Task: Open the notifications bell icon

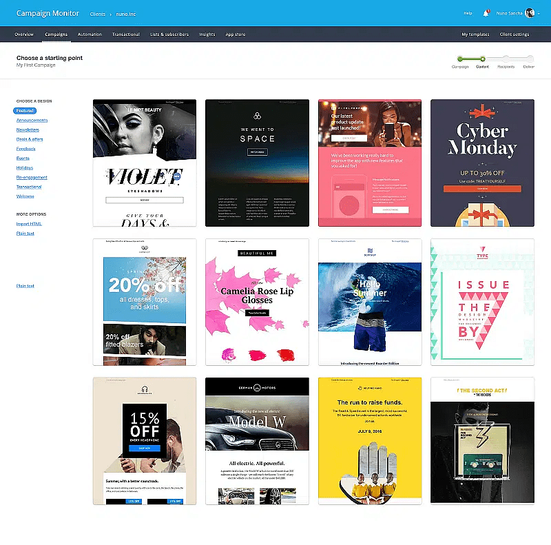Action: pos(486,12)
